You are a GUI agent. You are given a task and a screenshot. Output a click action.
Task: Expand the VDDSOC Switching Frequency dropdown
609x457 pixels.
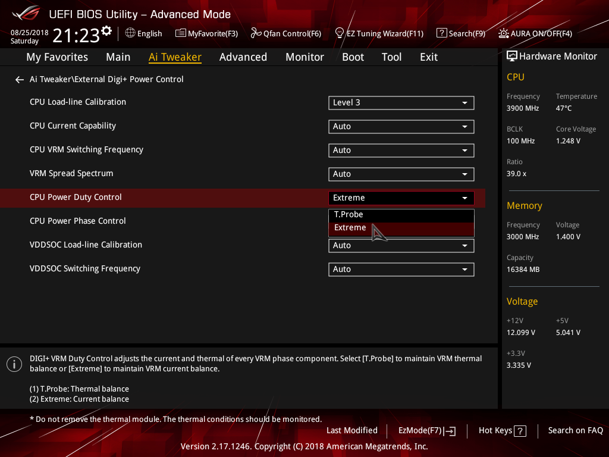coord(401,270)
